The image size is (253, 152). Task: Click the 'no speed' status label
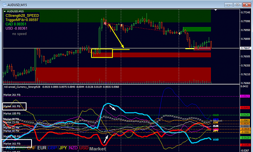click(x=19, y=34)
